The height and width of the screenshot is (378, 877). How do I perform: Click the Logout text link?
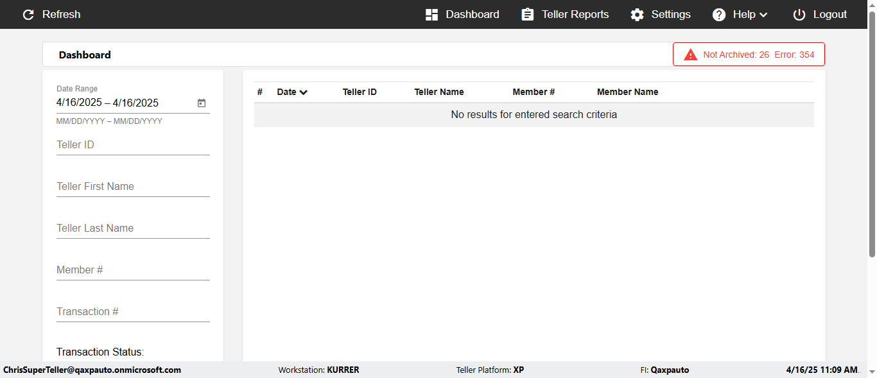(x=830, y=14)
